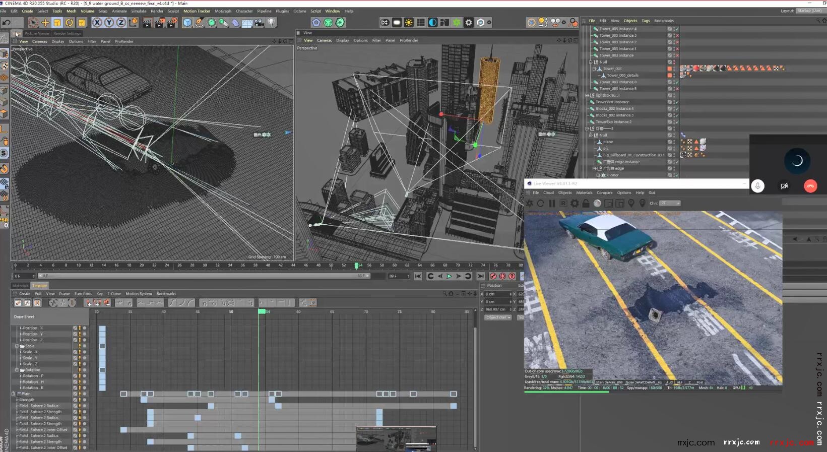Toggle Live Viewer lock icon
The height and width of the screenshot is (452, 827).
(x=586, y=204)
